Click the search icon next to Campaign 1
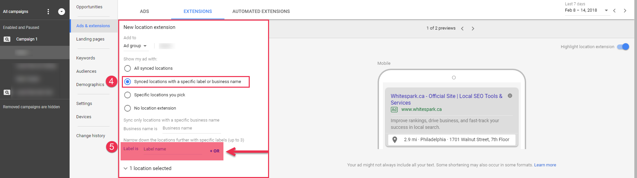Image resolution: width=637 pixels, height=178 pixels. (x=7, y=39)
